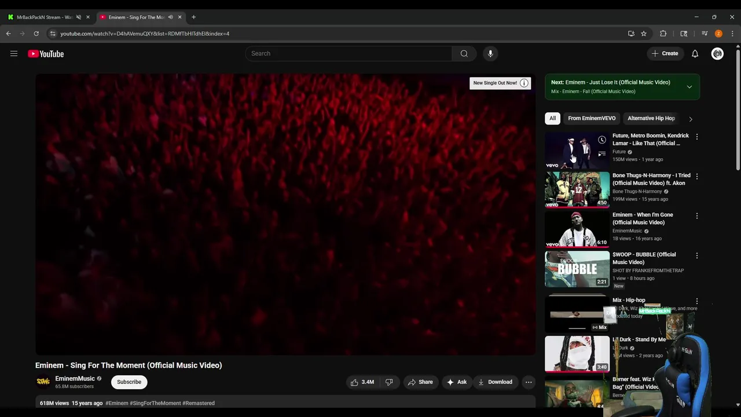Open media controls icon in Chrome toolbar
This screenshot has height=417, width=741.
pos(705,34)
